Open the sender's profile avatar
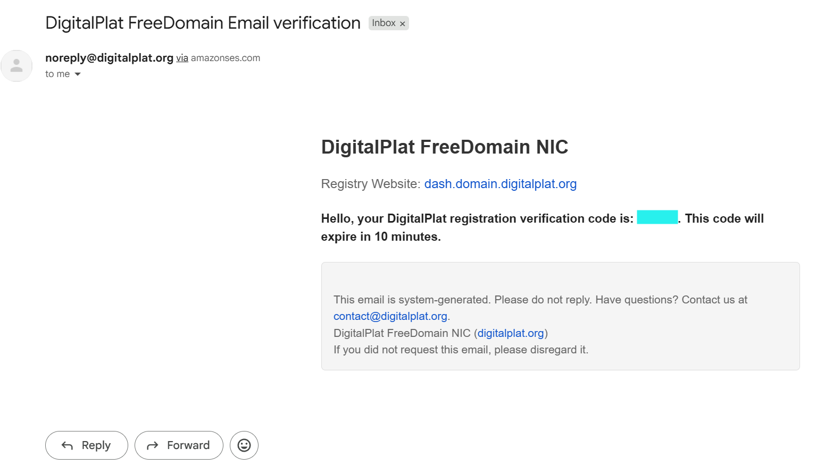Image resolution: width=833 pixels, height=474 pixels. click(16, 66)
